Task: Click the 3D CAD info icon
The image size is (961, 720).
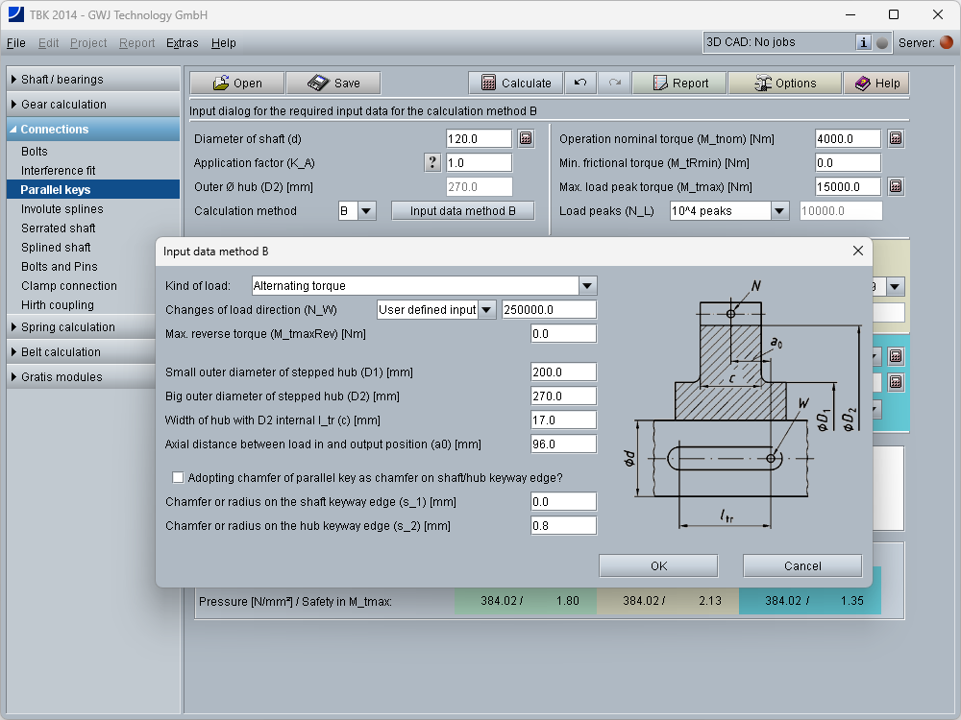Action: 863,42
